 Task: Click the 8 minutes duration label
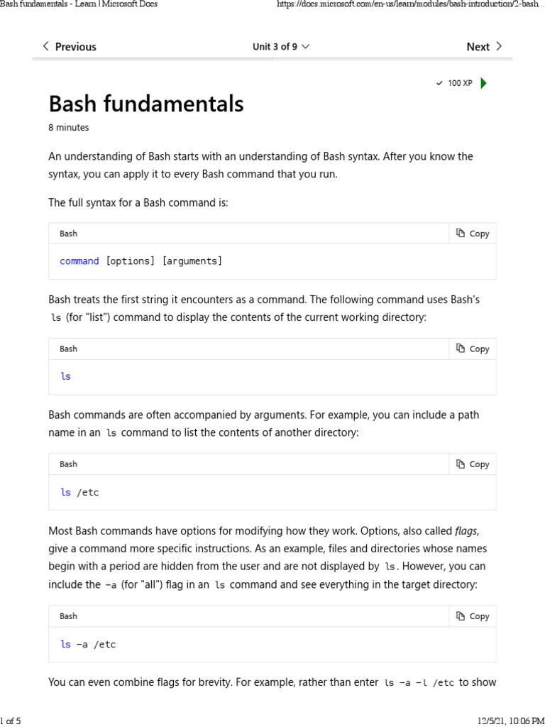coord(69,128)
